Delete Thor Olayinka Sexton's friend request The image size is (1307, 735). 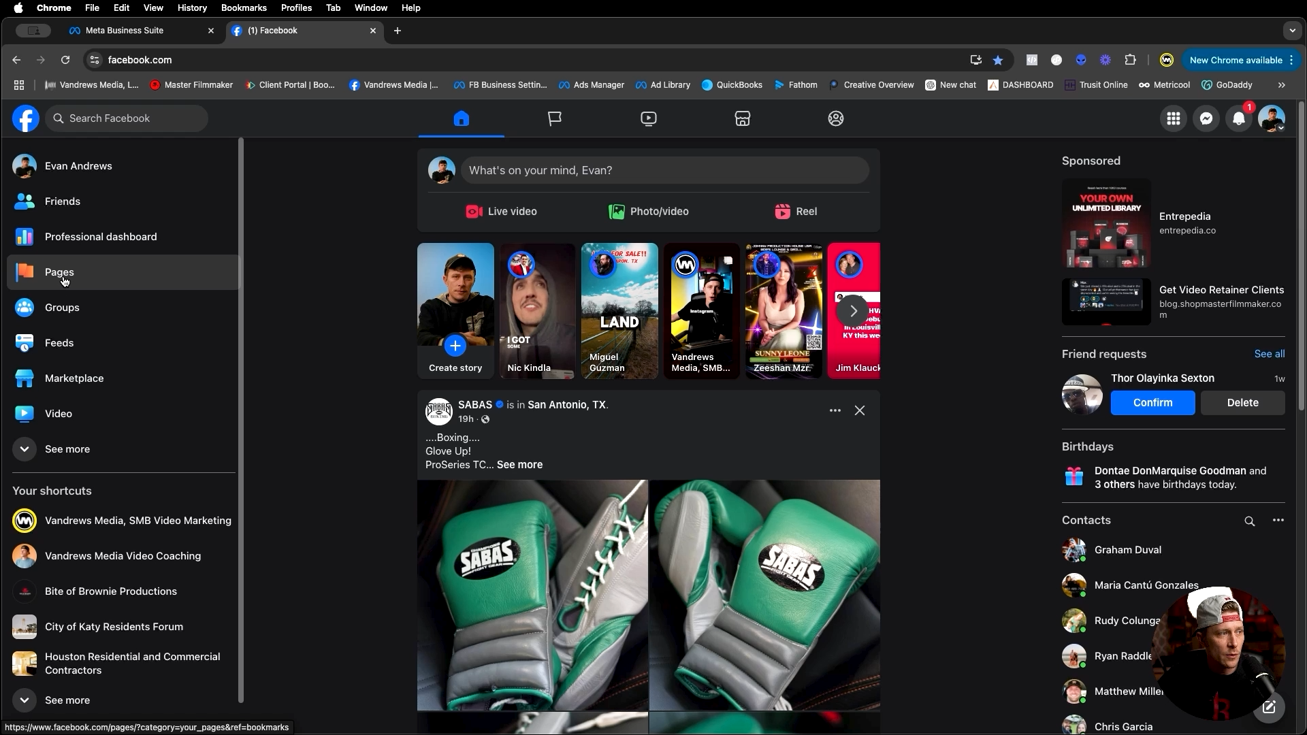1242,403
